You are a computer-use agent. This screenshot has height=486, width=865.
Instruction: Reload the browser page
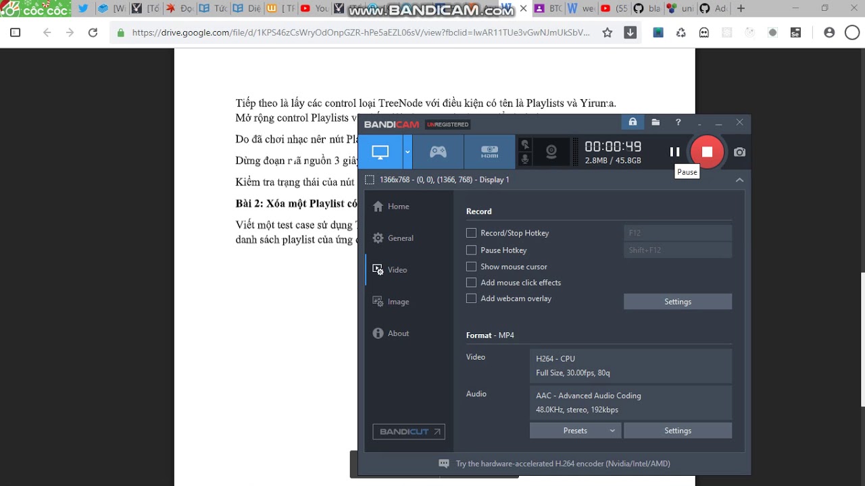click(93, 32)
